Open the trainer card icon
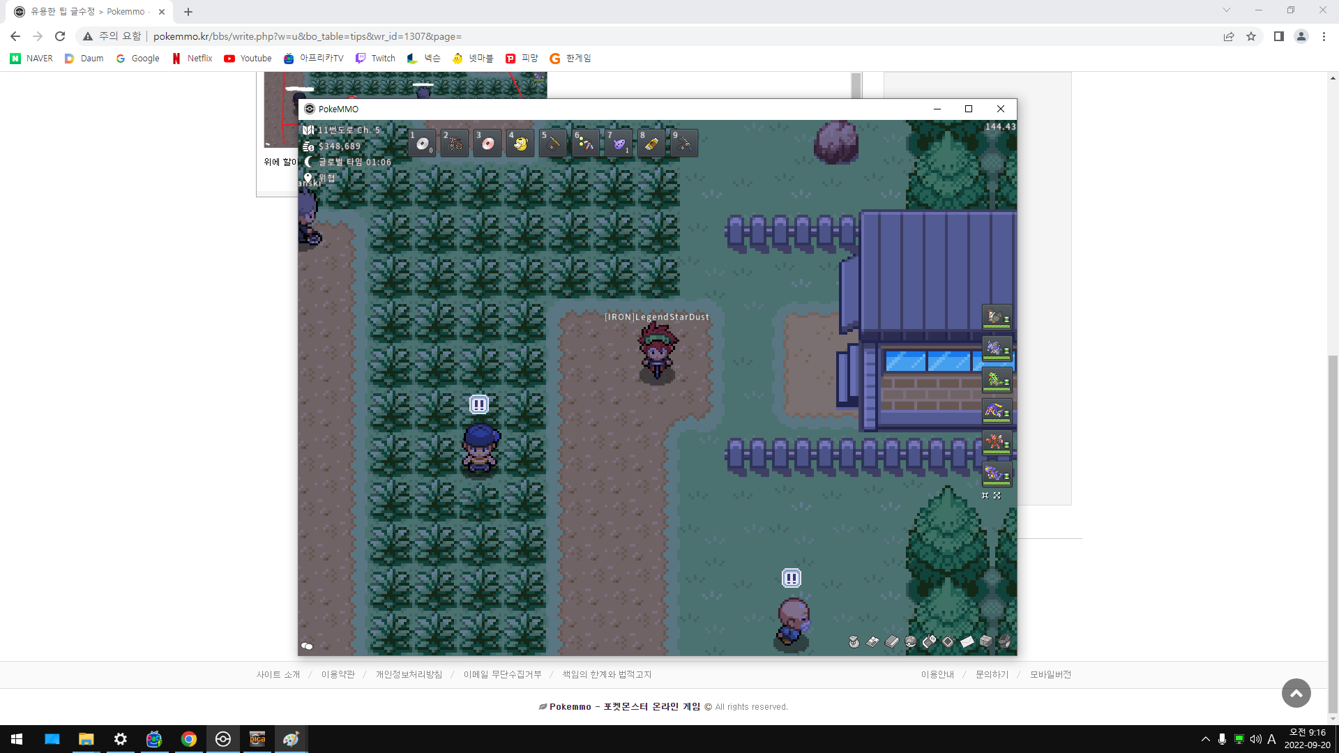This screenshot has height=753, width=1339. [872, 642]
